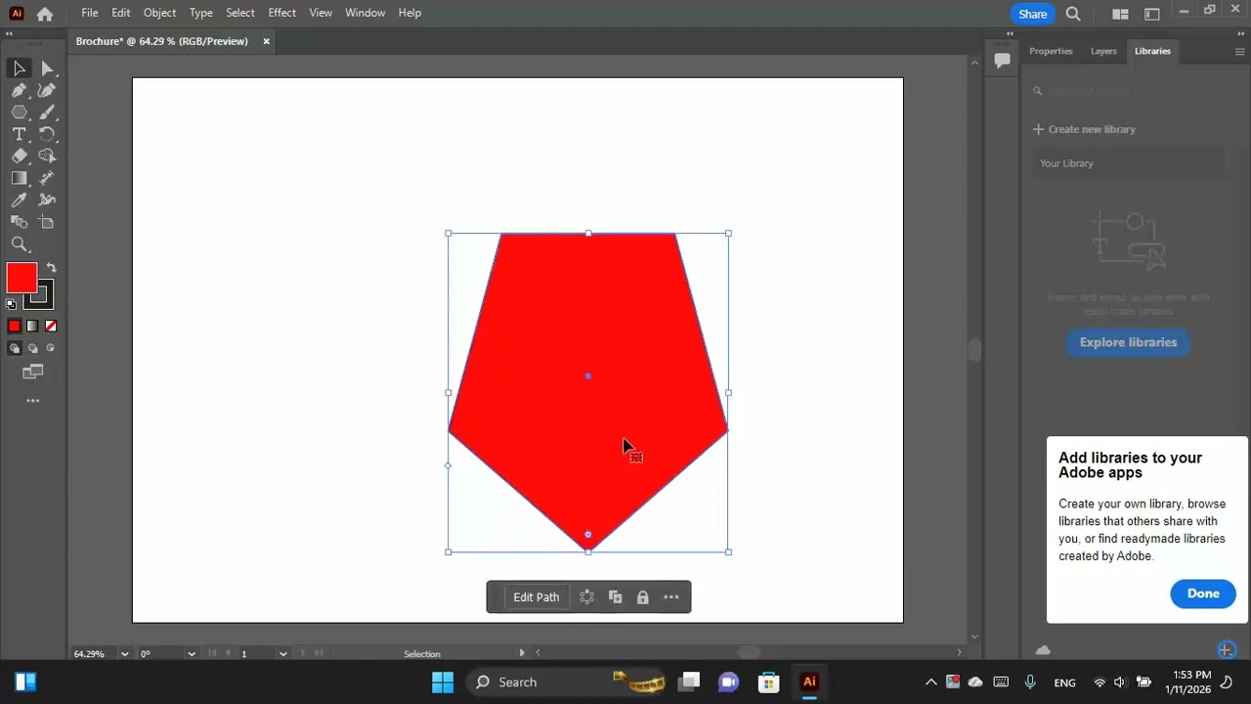Set paint to Color mode
The height and width of the screenshot is (704, 1251).
tap(14, 327)
